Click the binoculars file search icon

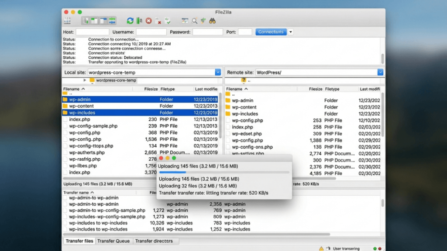[212, 21]
